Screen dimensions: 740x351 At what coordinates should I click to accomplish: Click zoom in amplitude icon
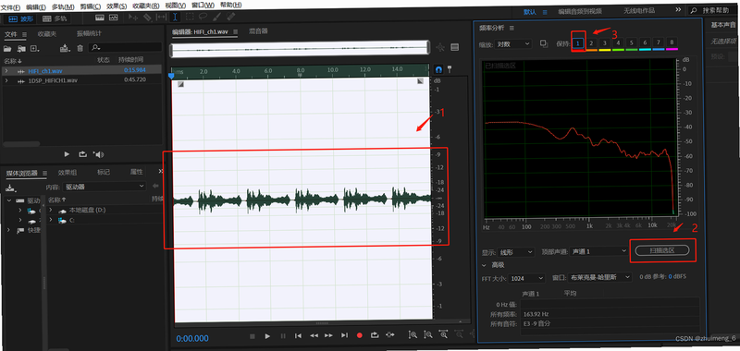tap(413, 334)
